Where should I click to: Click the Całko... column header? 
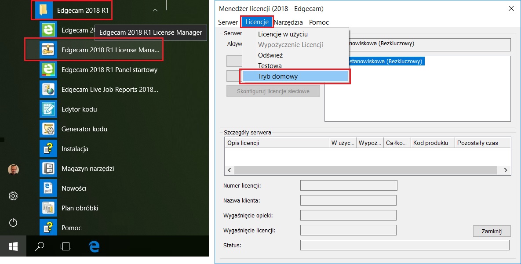coord(397,143)
